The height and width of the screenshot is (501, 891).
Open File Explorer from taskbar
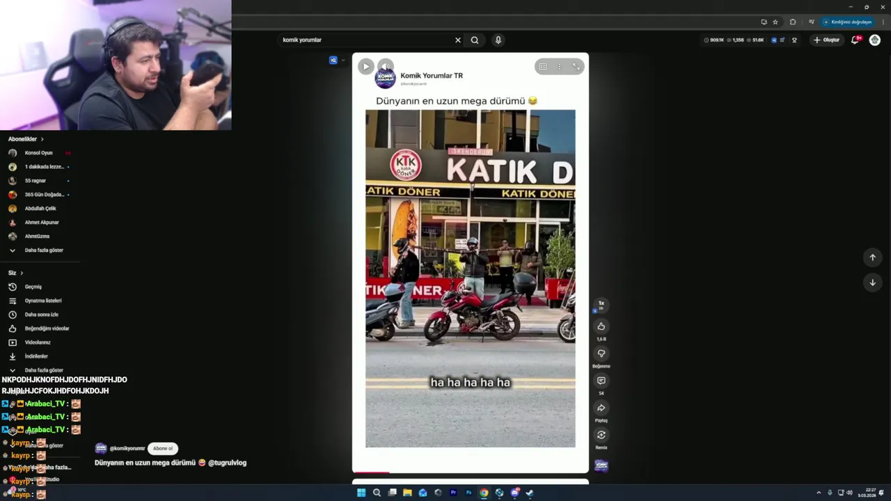[x=407, y=493]
